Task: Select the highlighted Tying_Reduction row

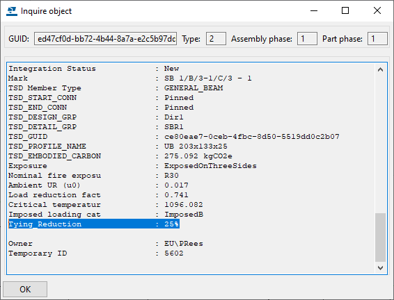Action: click(x=94, y=224)
